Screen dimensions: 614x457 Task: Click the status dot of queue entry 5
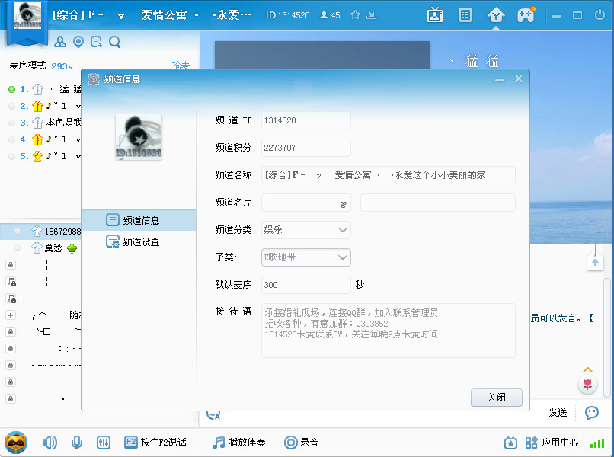(x=11, y=156)
